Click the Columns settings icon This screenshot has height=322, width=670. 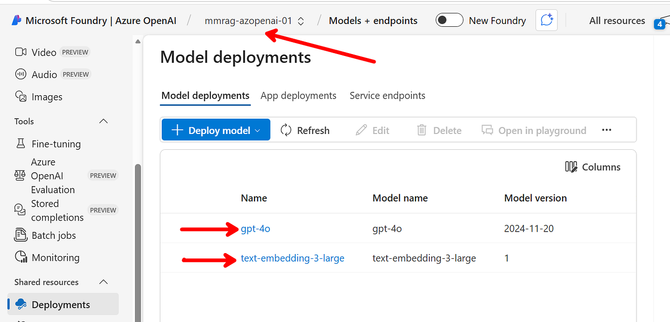(x=571, y=167)
